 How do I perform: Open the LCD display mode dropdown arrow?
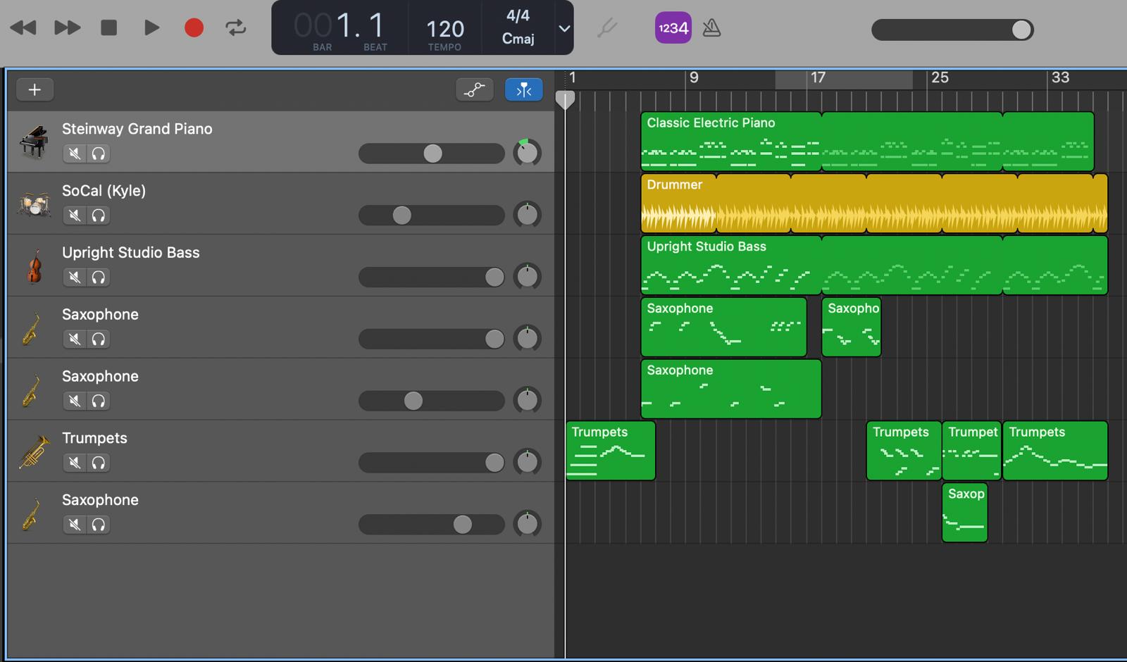click(563, 29)
